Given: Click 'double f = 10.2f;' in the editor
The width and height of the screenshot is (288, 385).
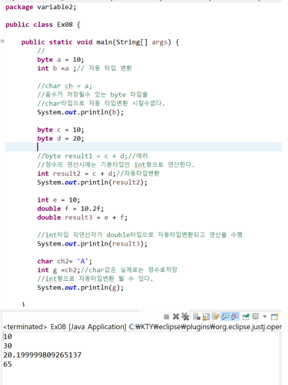Looking at the screenshot, I should tap(70, 209).
